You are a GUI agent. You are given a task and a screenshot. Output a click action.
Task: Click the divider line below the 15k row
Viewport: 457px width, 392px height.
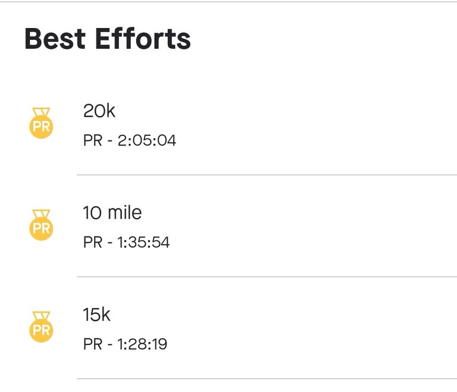267,378
